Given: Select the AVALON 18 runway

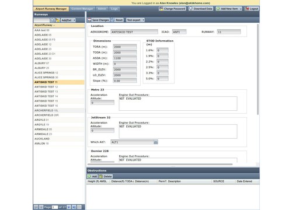Looking at the screenshot, I should click(59, 143).
